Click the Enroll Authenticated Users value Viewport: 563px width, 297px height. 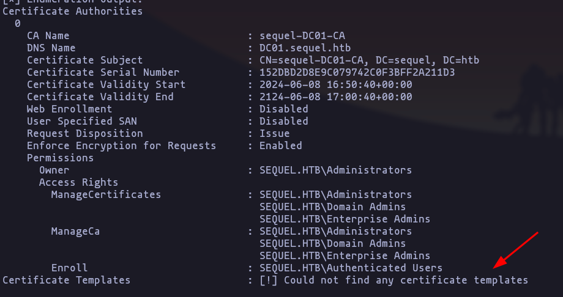pyautogui.click(x=351, y=268)
